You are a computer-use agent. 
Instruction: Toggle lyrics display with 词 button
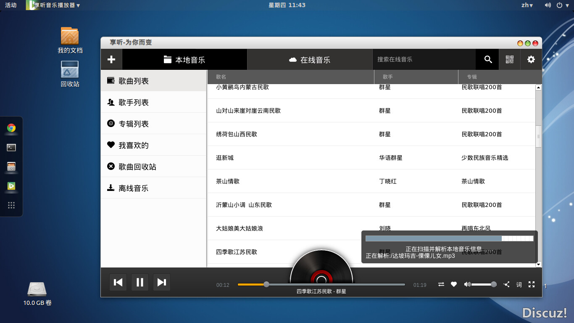click(x=519, y=285)
